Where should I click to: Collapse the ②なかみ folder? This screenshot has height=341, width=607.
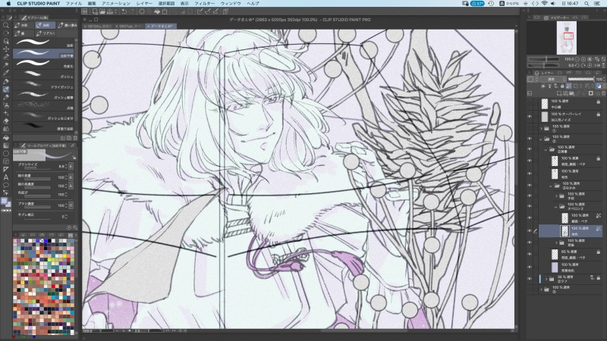[552, 186]
